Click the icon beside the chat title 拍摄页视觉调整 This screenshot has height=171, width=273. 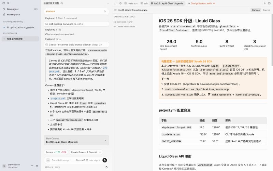pyautogui.click(x=62, y=3)
